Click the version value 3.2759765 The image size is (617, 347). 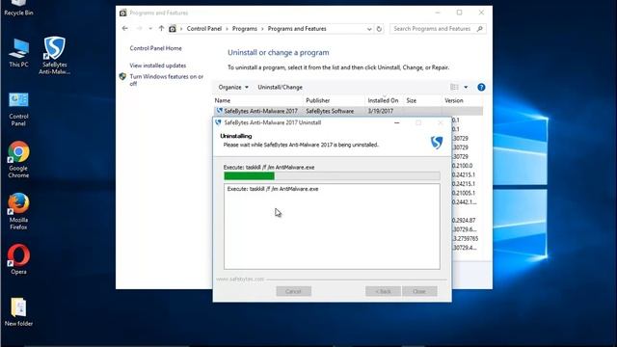pos(465,239)
